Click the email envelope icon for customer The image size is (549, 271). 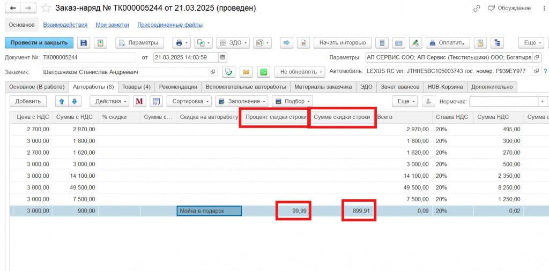click(x=246, y=72)
